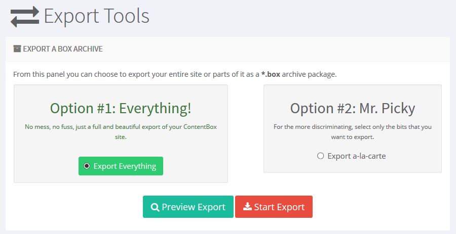Click empty space below Export a-la-carte option
456x234 pixels.
(x=352, y=168)
